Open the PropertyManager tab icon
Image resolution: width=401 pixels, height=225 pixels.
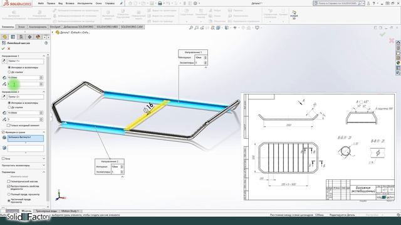[13, 37]
